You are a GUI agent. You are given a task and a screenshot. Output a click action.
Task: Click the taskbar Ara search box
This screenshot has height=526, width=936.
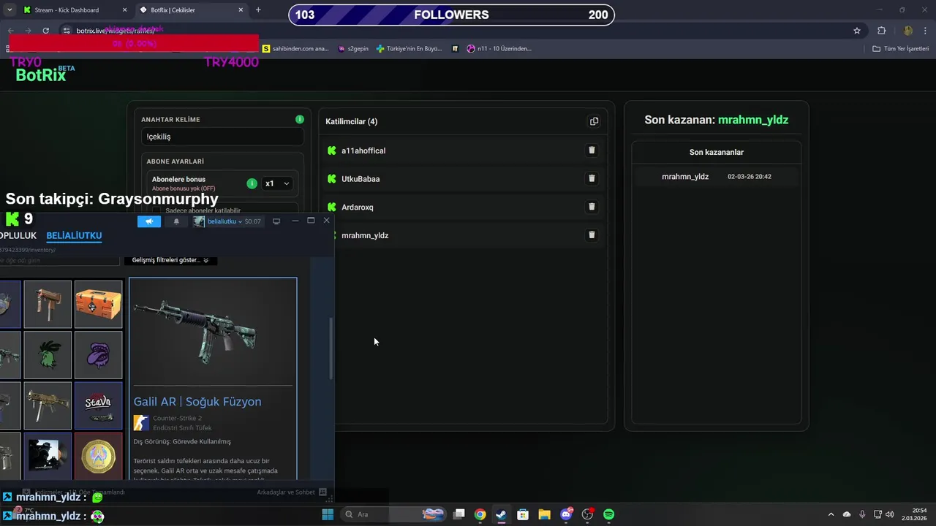click(393, 514)
